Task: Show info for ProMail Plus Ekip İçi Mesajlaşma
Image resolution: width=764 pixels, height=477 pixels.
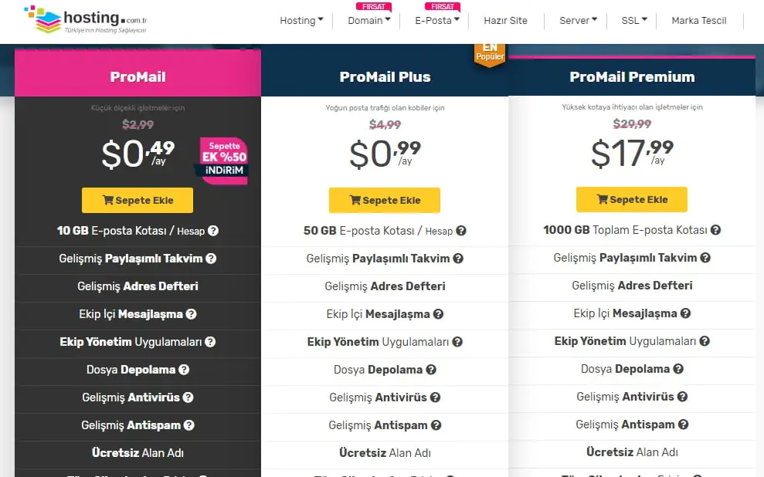Action: coord(438,314)
